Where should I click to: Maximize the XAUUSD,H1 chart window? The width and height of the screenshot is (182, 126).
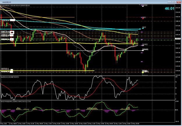pyautogui.click(x=174, y=2)
